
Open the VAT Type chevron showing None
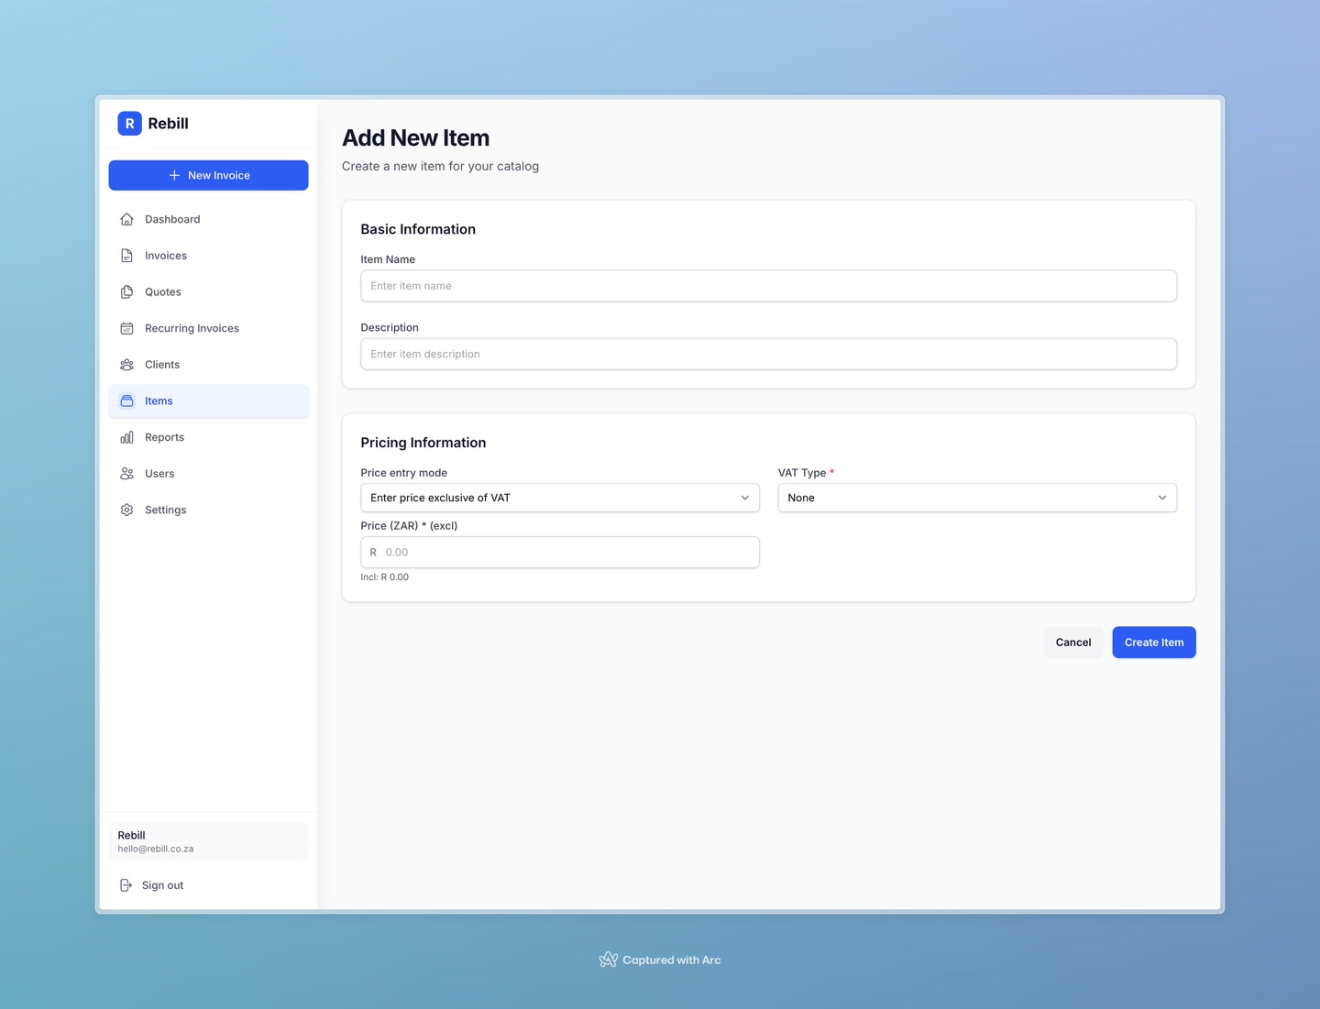(1162, 498)
